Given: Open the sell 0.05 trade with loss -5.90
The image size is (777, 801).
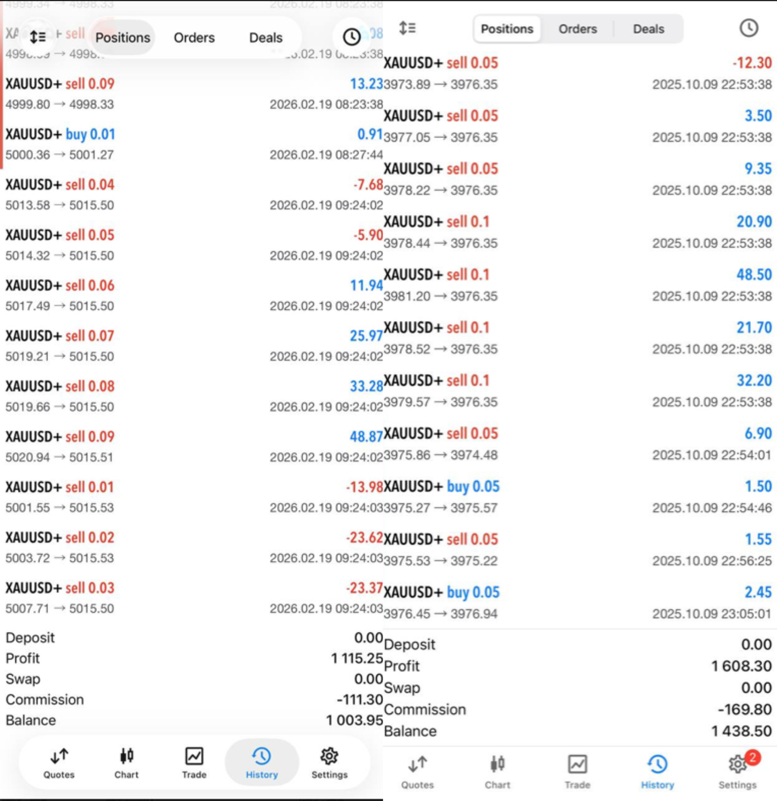Looking at the screenshot, I should [x=194, y=245].
